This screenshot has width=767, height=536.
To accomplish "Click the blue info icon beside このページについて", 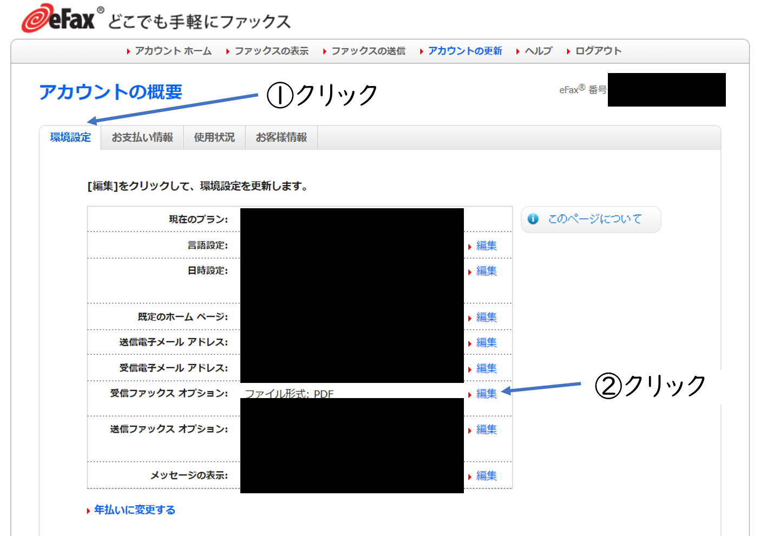I will [x=533, y=219].
